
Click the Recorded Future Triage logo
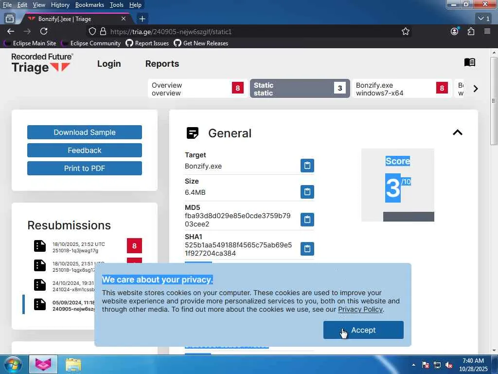[42, 63]
